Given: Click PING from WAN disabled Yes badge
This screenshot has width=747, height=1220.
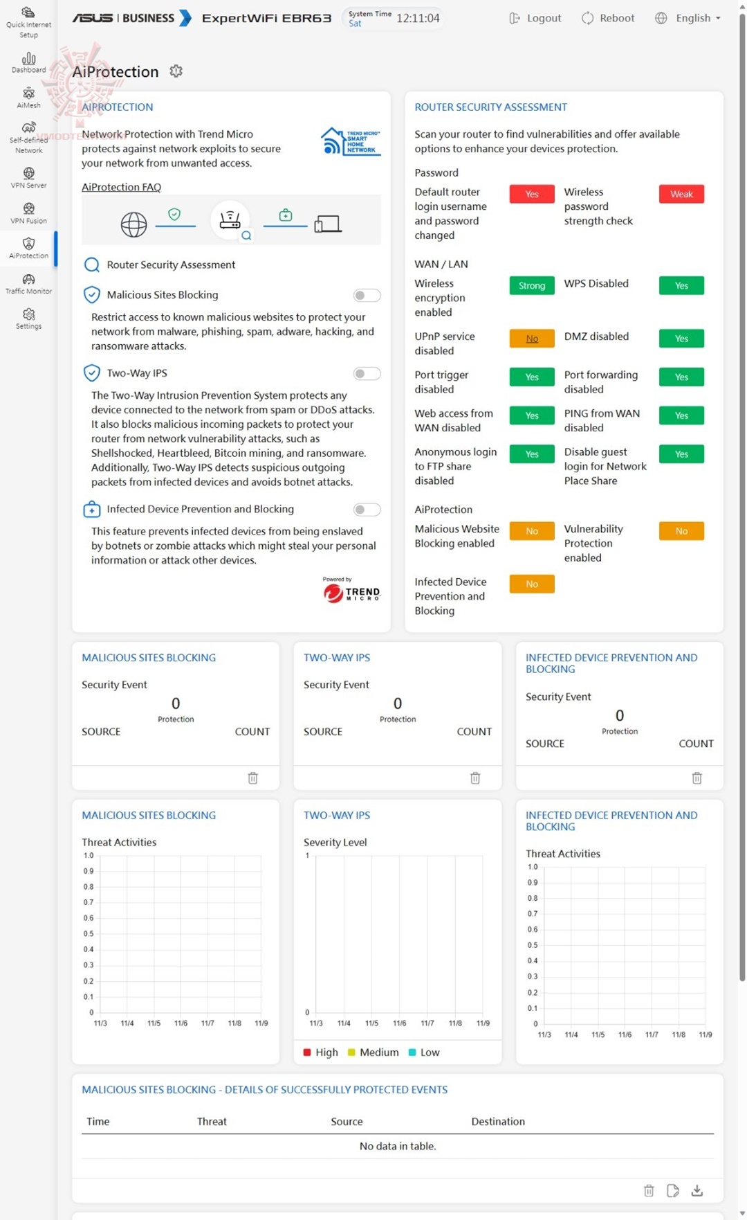Looking at the screenshot, I should point(681,415).
